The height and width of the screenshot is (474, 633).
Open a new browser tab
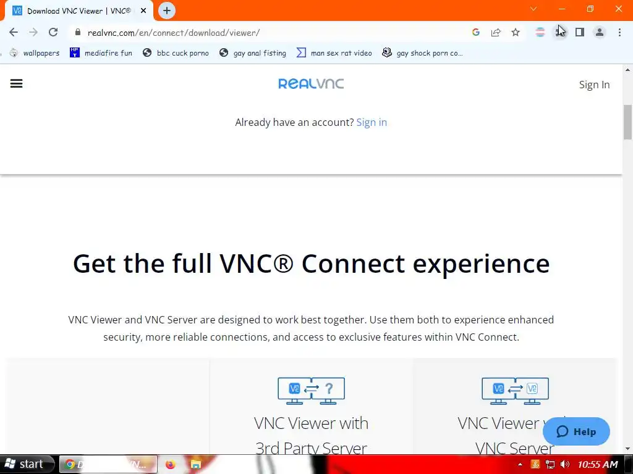pyautogui.click(x=167, y=11)
